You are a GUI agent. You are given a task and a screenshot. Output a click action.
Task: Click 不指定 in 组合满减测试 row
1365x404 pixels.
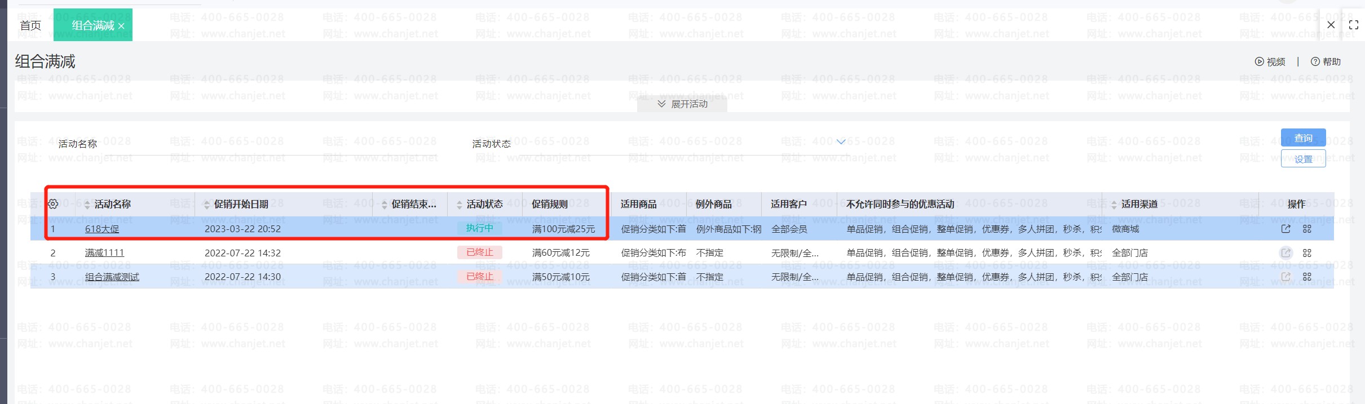[x=709, y=277]
